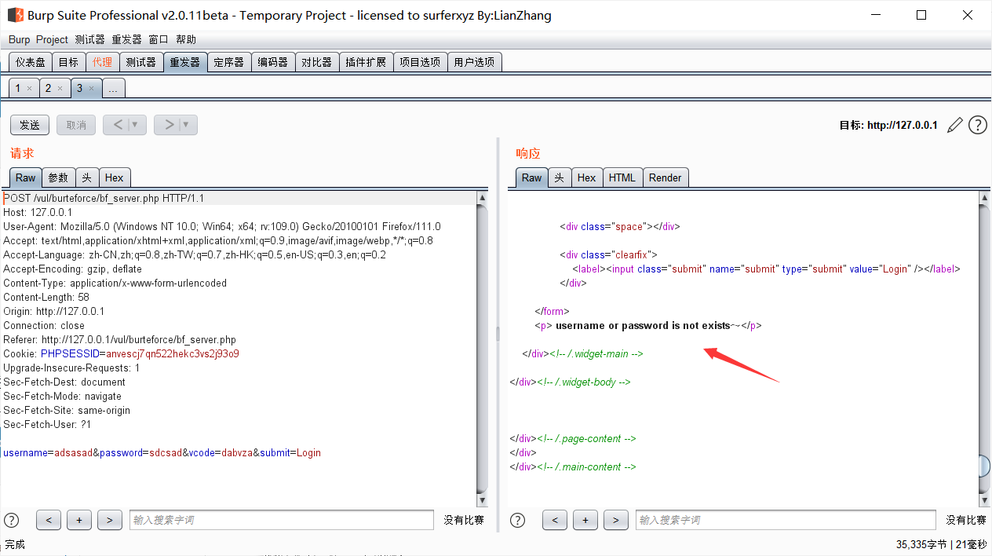
Task: Switch to the 插件扩展 tab
Action: (367, 62)
